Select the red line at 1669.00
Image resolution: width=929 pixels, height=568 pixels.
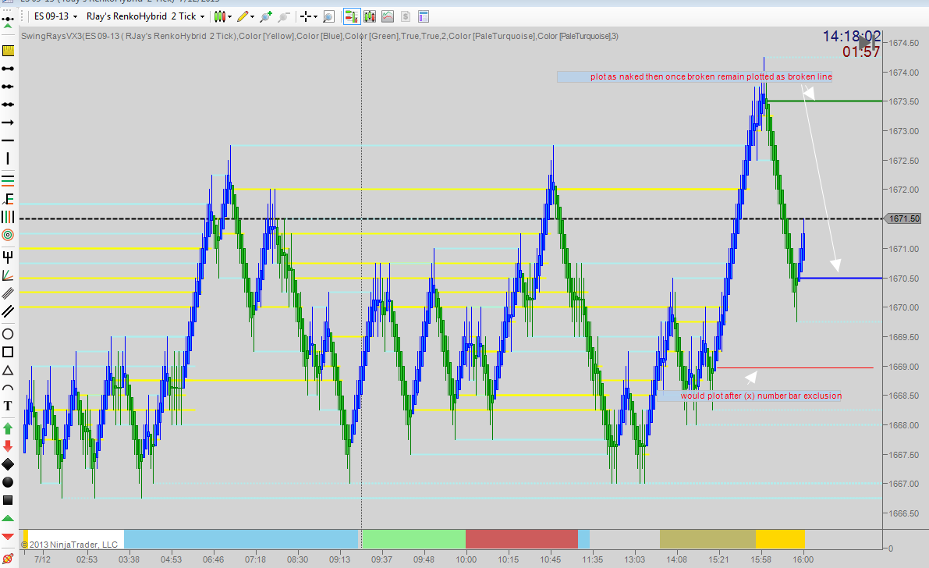pos(795,367)
